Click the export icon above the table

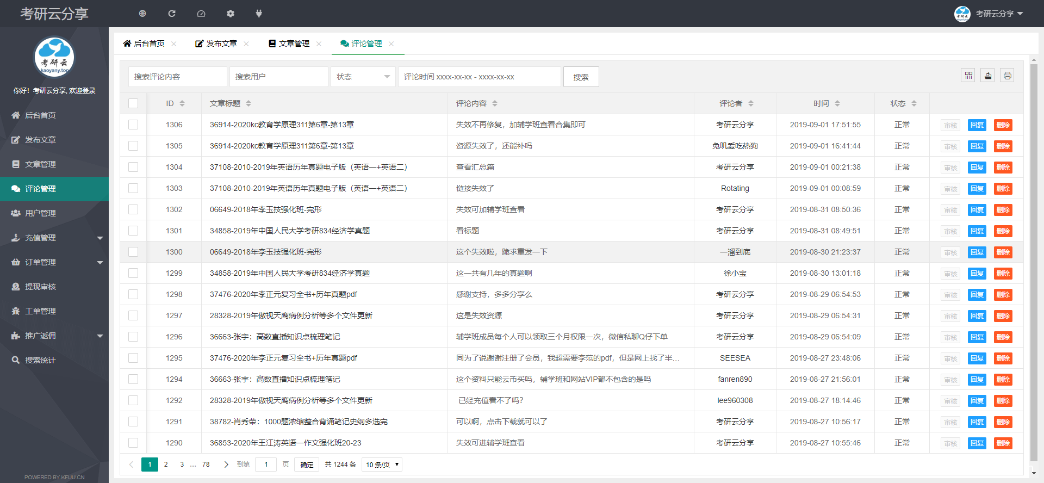988,76
